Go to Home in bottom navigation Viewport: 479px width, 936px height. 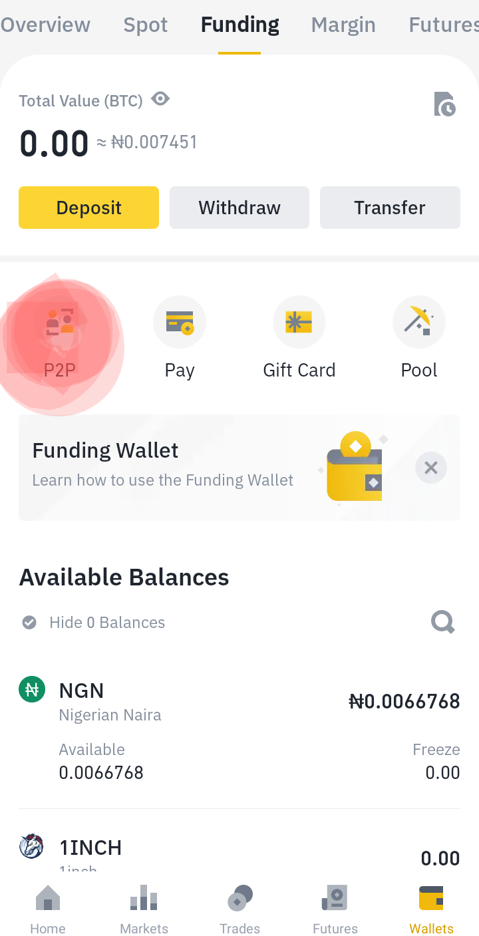48,909
